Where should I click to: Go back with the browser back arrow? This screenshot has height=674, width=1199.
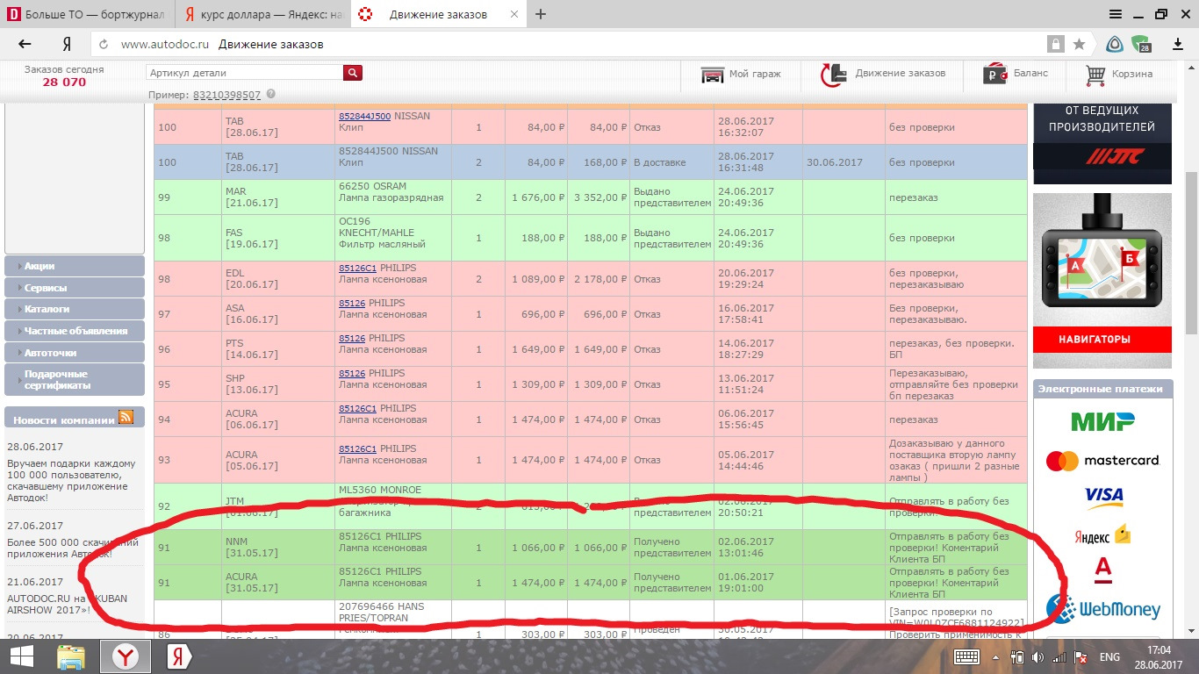coord(25,44)
